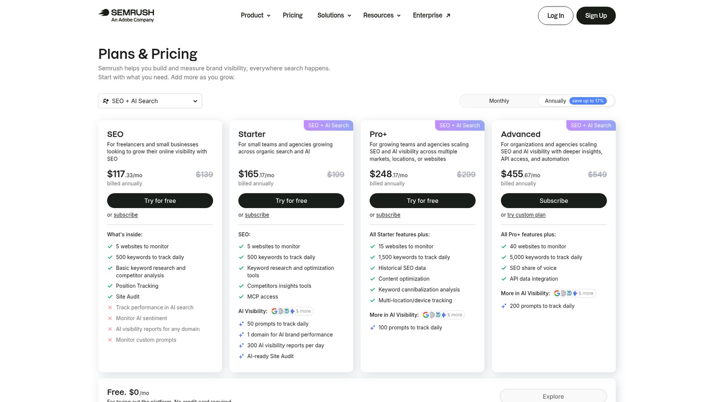This screenshot has height=402, width=714.
Task: Click checkmark beside Site Audit
Action: (110, 297)
